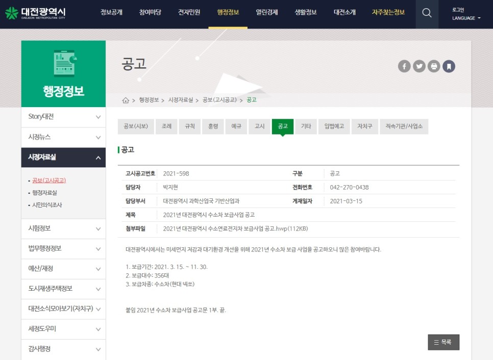Share the page on Twitter
Screen dimensions: 493x360
(419, 66)
